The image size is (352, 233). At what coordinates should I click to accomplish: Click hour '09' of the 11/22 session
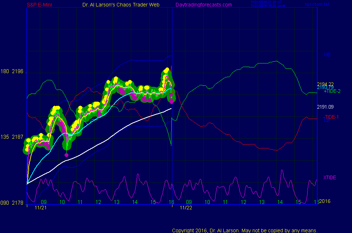pyautogui.click(x=189, y=202)
